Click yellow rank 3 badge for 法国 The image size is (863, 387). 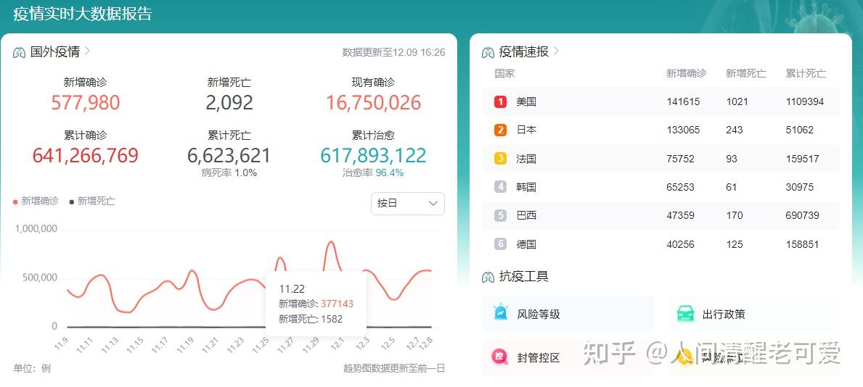point(500,159)
